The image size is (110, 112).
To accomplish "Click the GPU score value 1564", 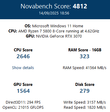I will (x=23, y=91).
